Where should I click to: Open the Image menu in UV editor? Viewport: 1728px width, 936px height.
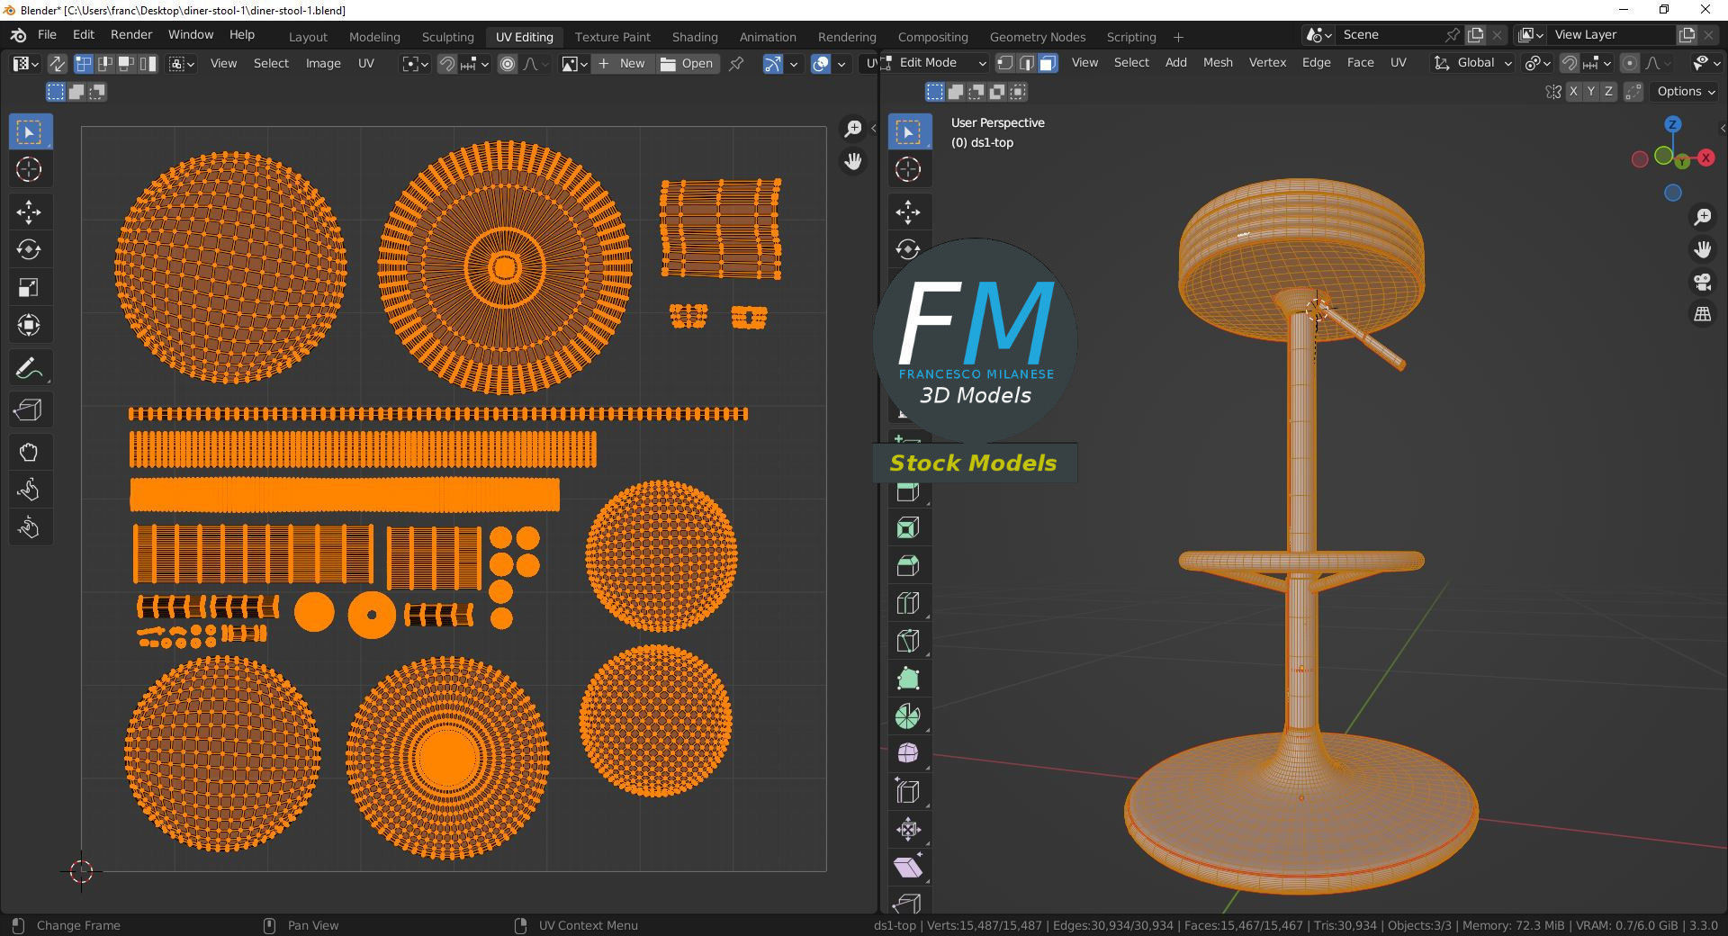click(x=323, y=64)
